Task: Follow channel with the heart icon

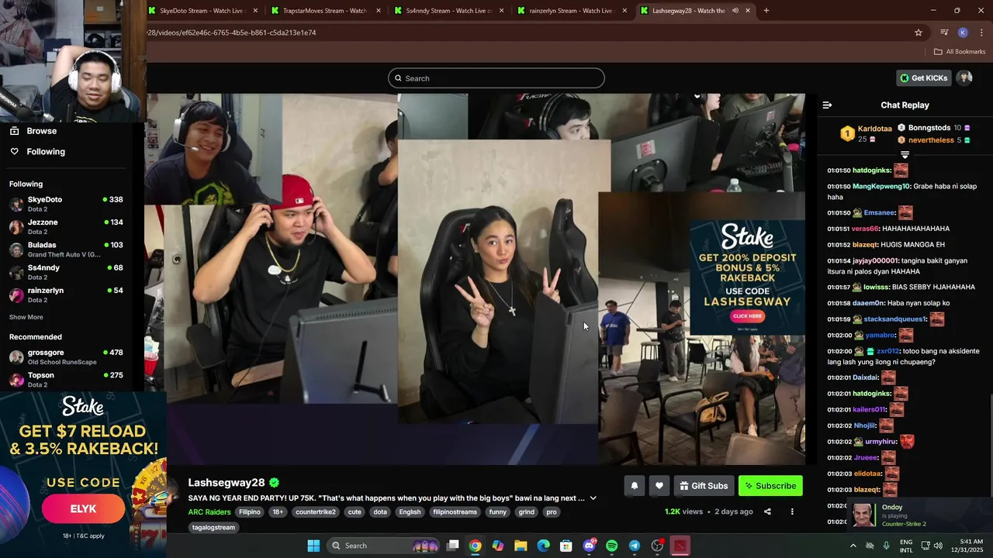Action: click(x=659, y=486)
